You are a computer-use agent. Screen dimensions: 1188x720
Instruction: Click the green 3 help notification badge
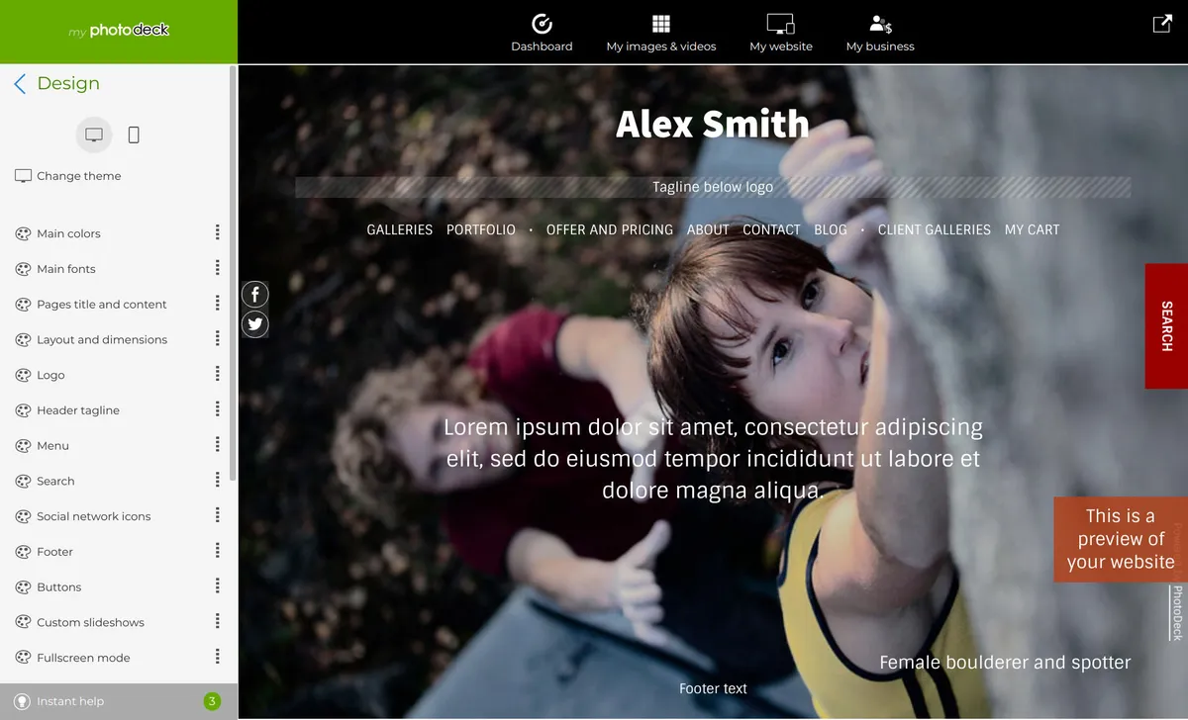coord(211,701)
